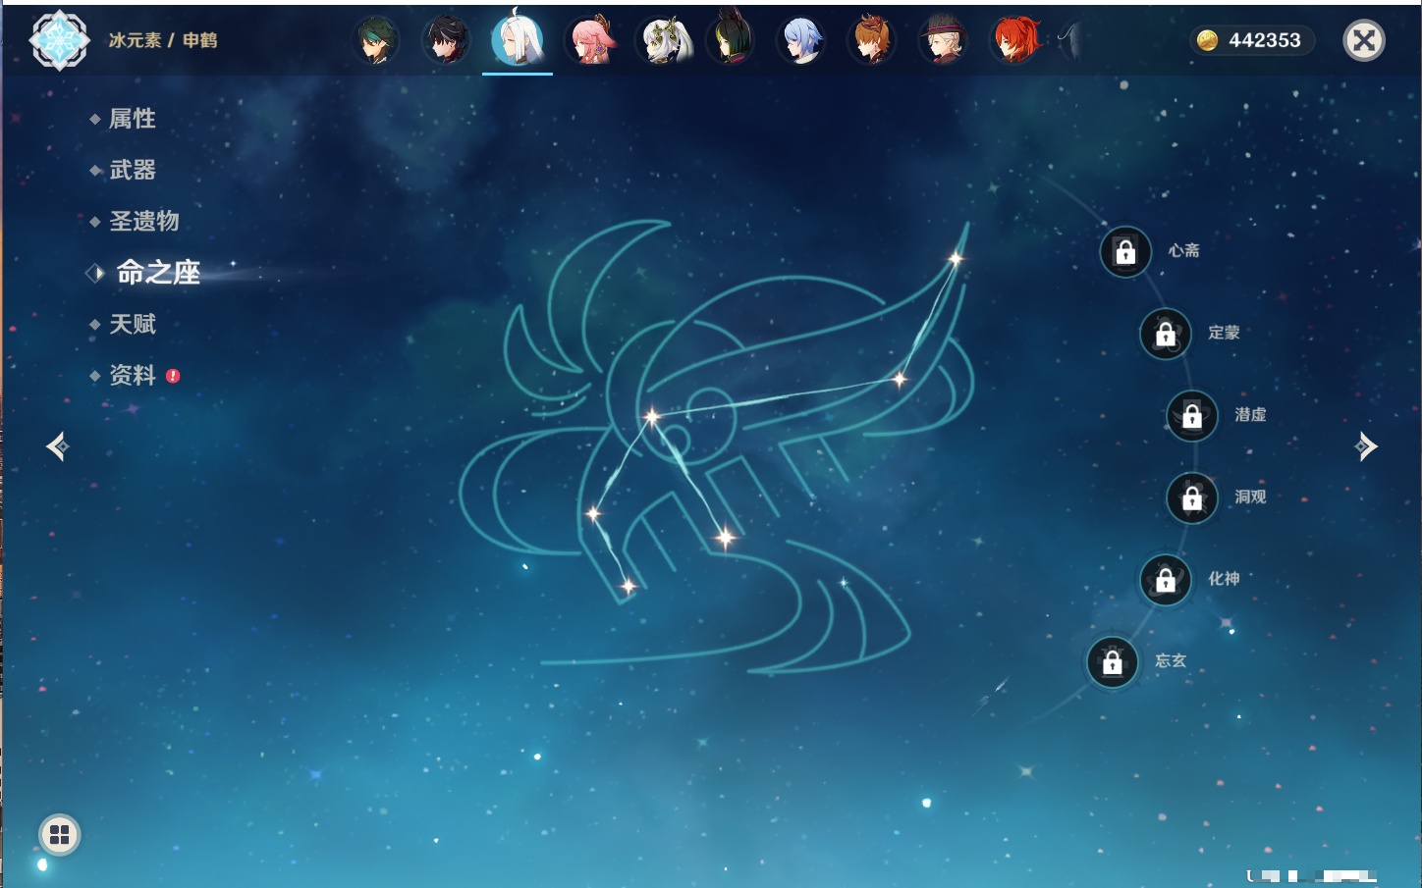Select the pink-haired Yae Miko avatar

click(590, 41)
